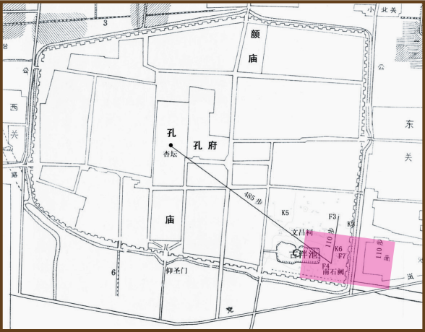Click the 仰圣门 gate label
The image size is (425, 332).
click(176, 270)
